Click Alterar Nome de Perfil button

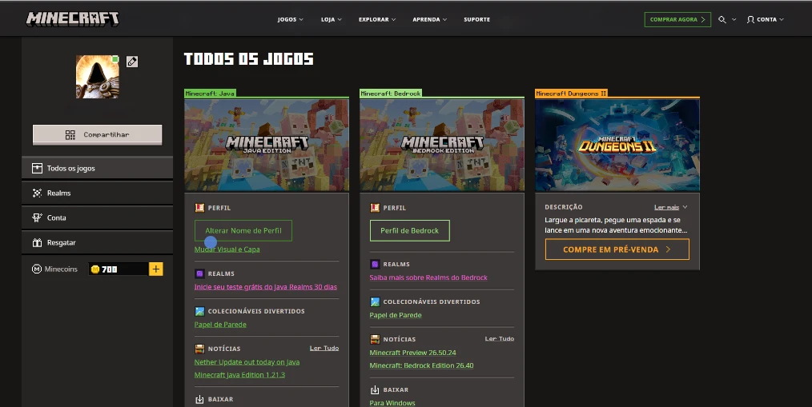(243, 230)
